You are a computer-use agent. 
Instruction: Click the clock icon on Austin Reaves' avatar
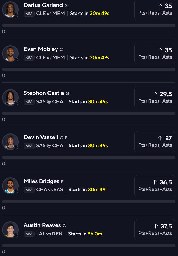click(x=16, y=235)
